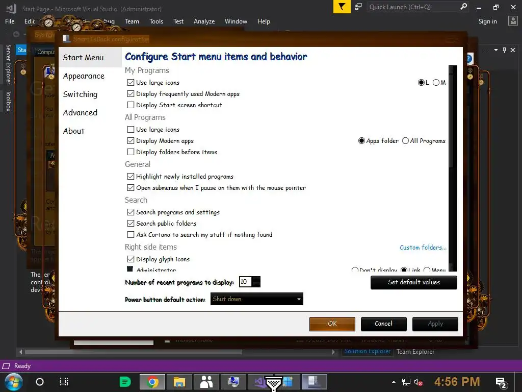The image size is (522, 392).
Task: Open the Team menu in Visual Studio
Action: [132, 21]
